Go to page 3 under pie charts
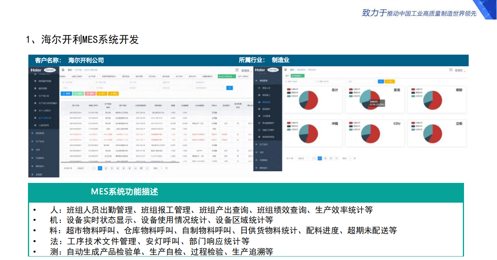 (x=331, y=158)
